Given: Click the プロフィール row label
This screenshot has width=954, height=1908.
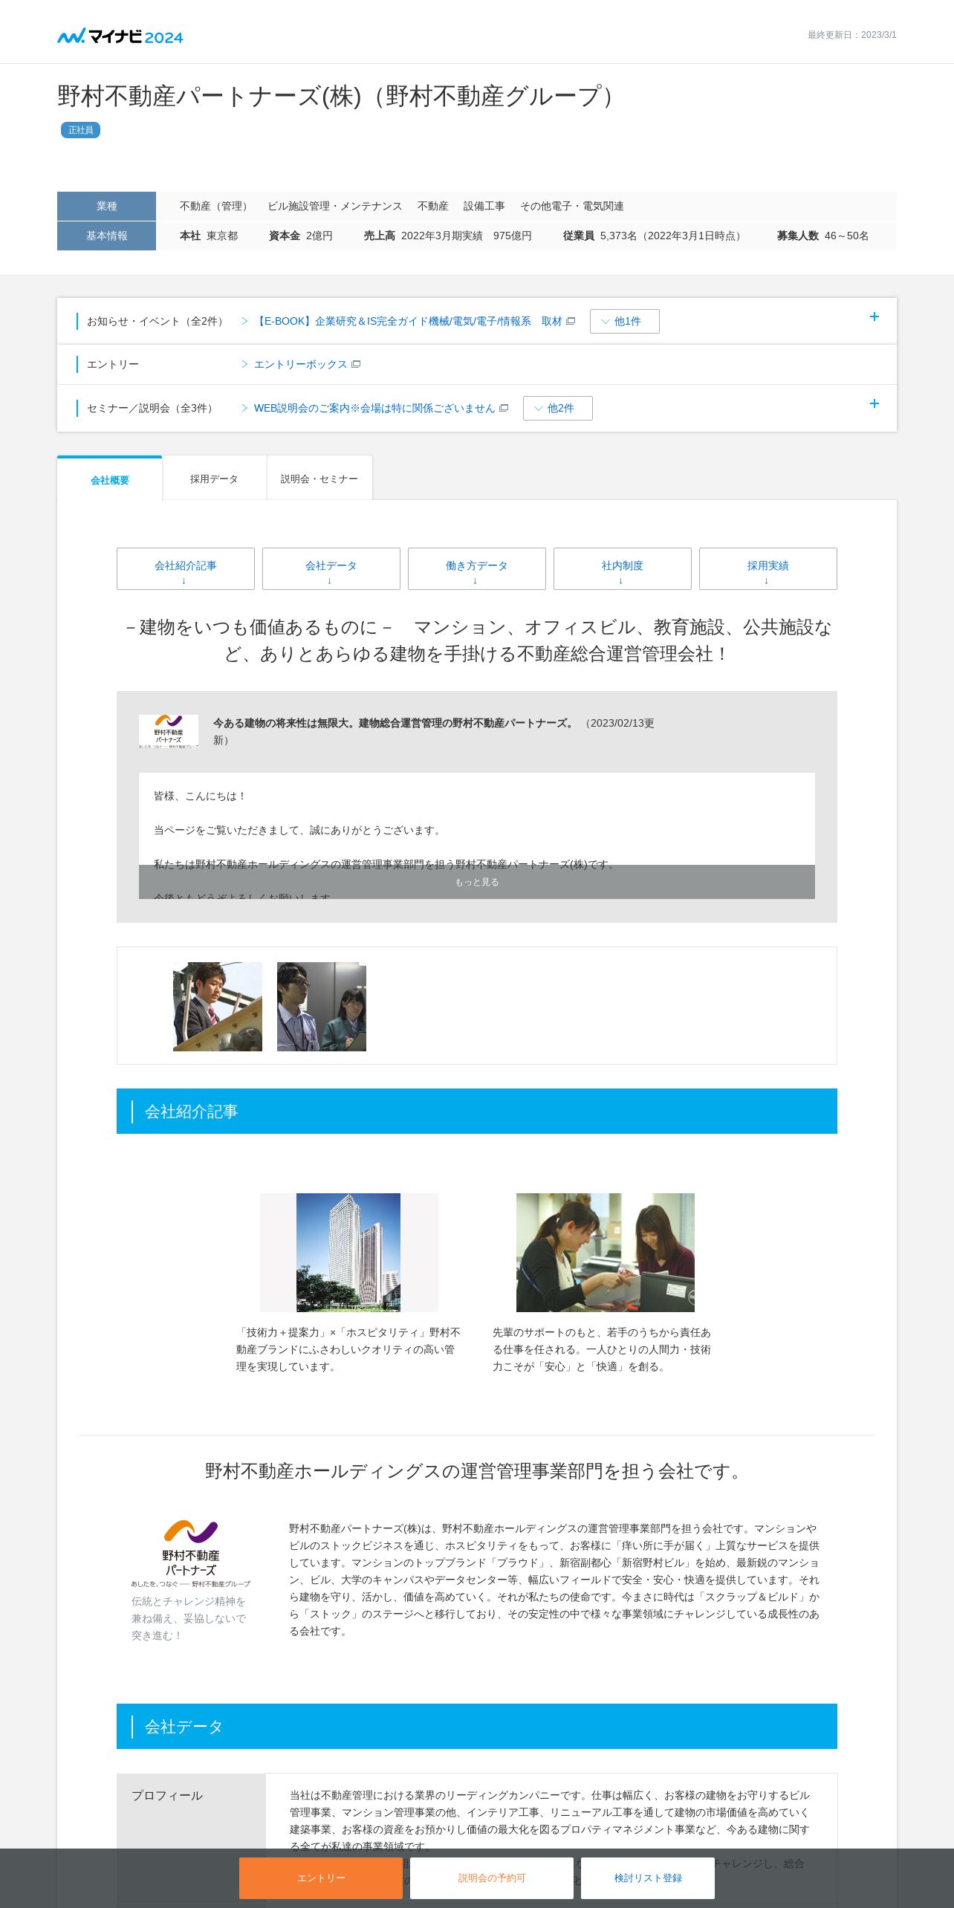Looking at the screenshot, I should pyautogui.click(x=167, y=1795).
